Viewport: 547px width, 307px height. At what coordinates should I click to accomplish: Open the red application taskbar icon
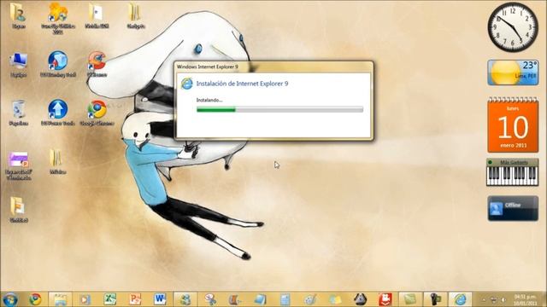385,299
